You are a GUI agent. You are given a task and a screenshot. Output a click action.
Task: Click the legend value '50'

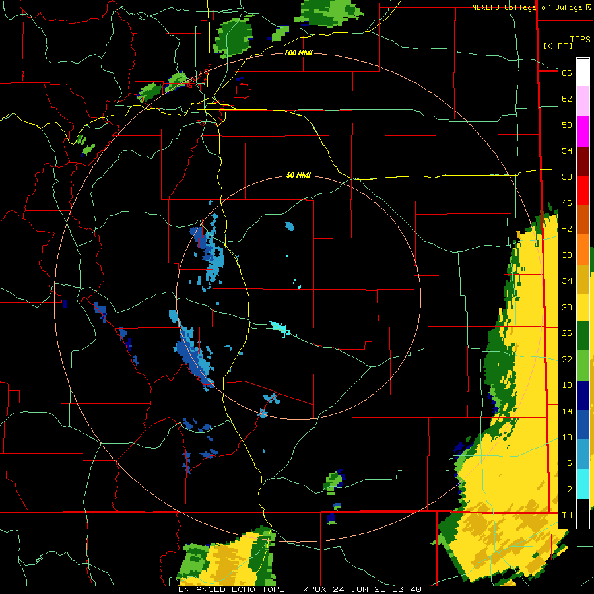coord(567,176)
